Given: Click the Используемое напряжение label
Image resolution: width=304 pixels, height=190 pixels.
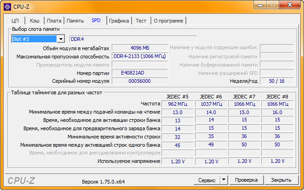Looking at the screenshot, I should (129, 161).
